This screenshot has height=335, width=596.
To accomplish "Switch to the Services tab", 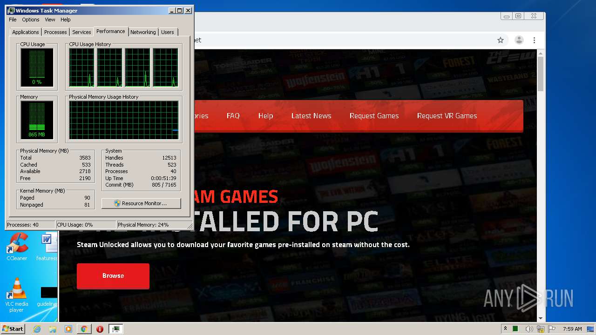I will [81, 32].
